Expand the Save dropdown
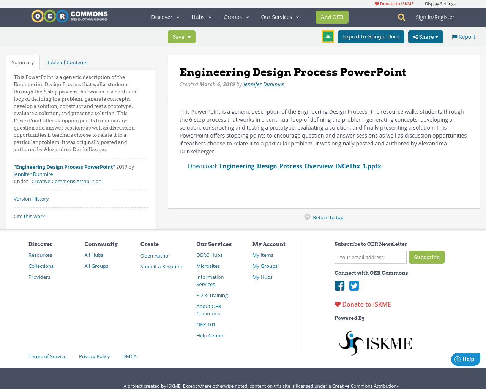Viewport: 486px width, 389px height. [181, 36]
